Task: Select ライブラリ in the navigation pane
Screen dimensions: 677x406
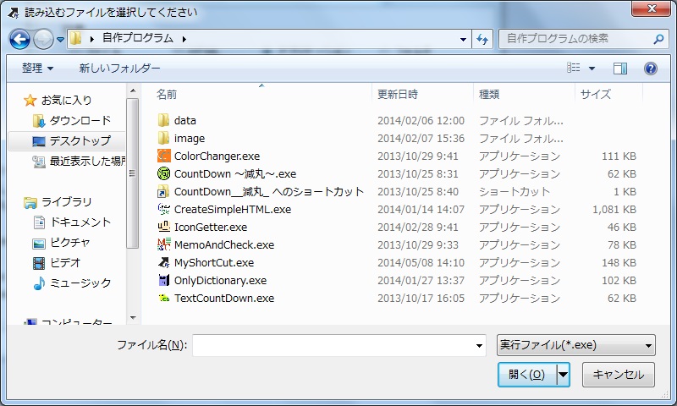Action: [x=67, y=202]
